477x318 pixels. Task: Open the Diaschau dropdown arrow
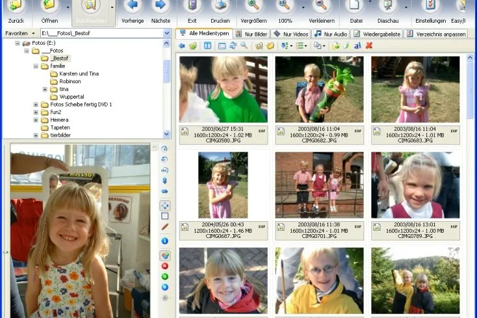pos(406,8)
